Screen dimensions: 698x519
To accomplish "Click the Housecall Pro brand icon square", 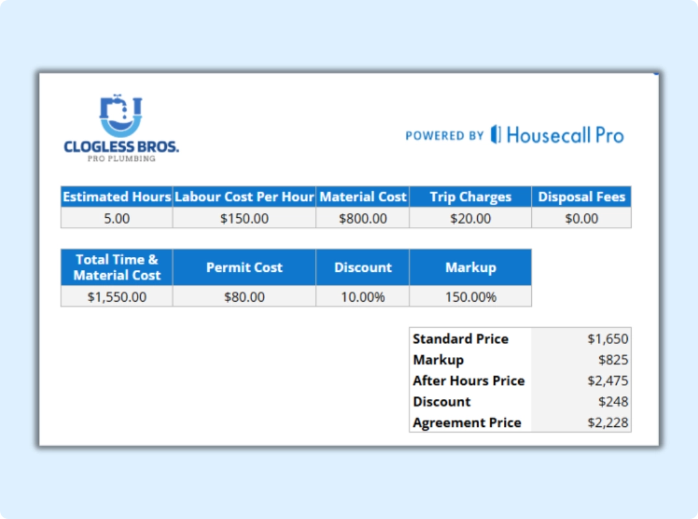I will [496, 135].
